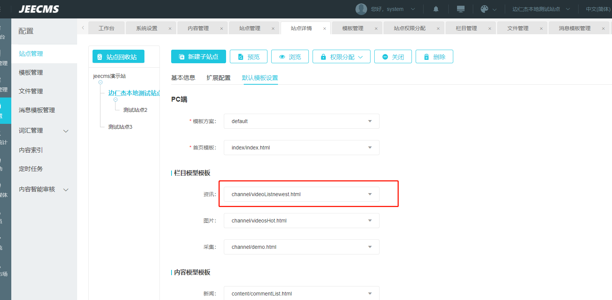Switch to the 系统设置 tab
Screen dimensions: 612x300
point(147,28)
